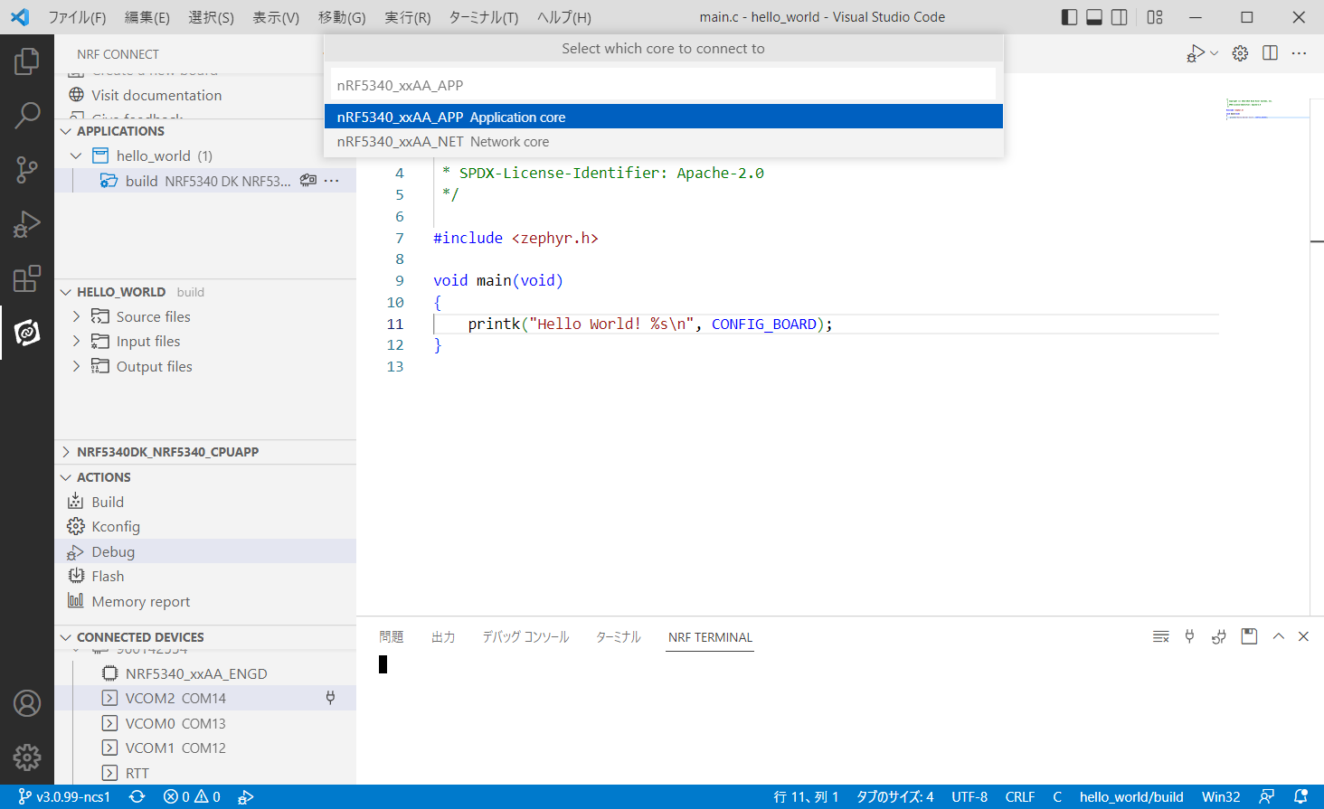Open the dropdown chevron next to the debug icon

click(1215, 52)
